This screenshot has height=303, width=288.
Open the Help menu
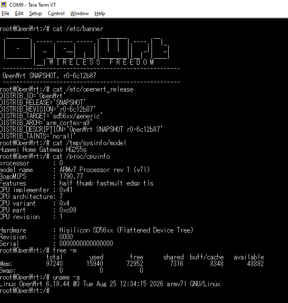click(x=100, y=13)
